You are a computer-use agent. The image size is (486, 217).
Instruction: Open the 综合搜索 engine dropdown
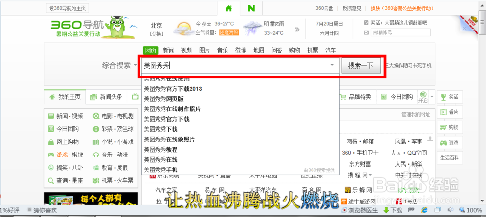120,65
